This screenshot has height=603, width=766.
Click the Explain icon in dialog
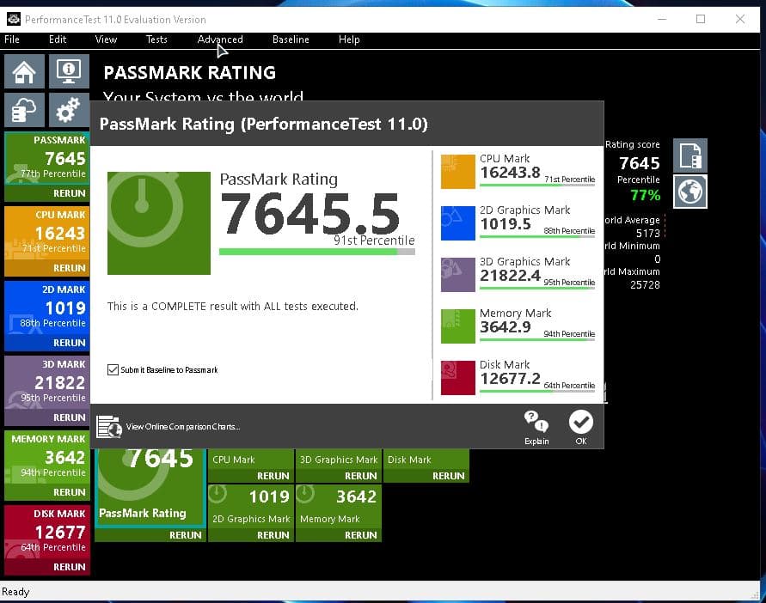pos(536,427)
